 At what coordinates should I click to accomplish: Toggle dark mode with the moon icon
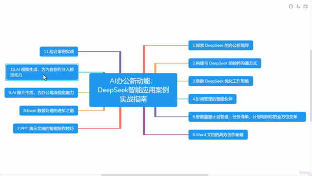pyautogui.click(x=298, y=6)
